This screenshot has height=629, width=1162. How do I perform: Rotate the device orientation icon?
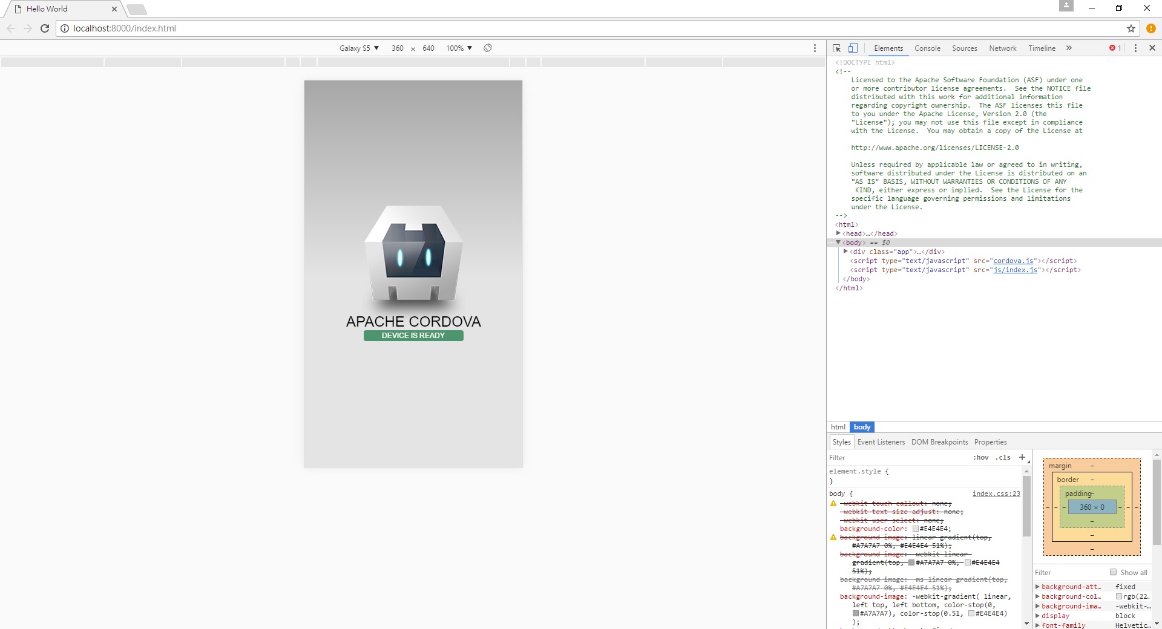(x=488, y=48)
